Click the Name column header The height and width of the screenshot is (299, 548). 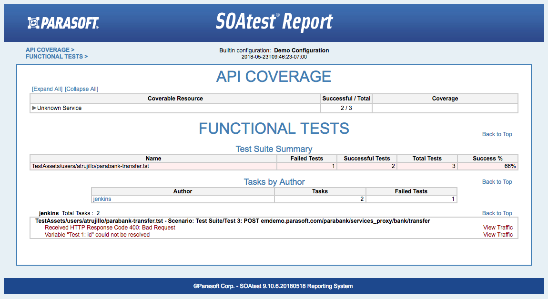153,159
